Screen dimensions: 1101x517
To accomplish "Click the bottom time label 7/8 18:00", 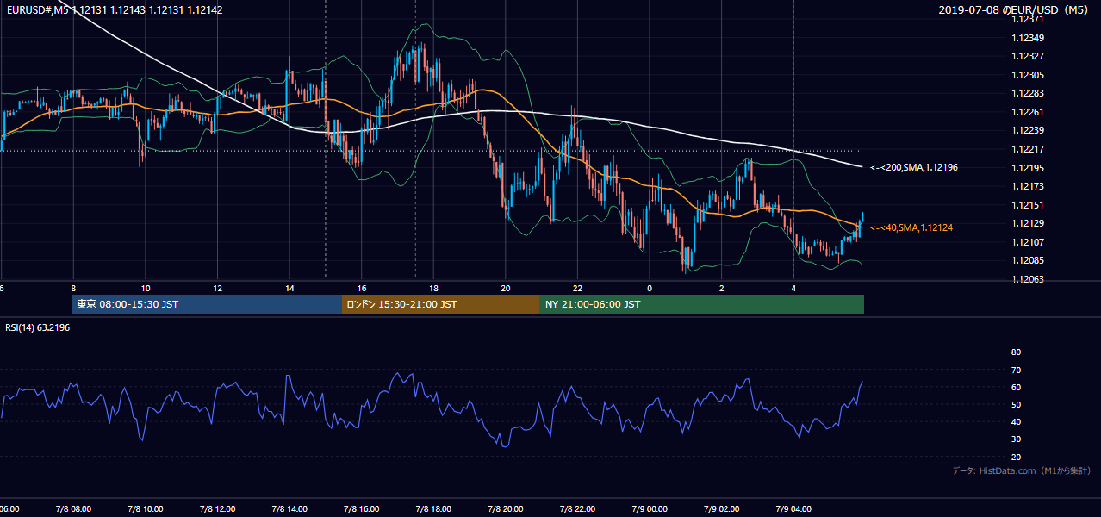I will tap(433, 509).
